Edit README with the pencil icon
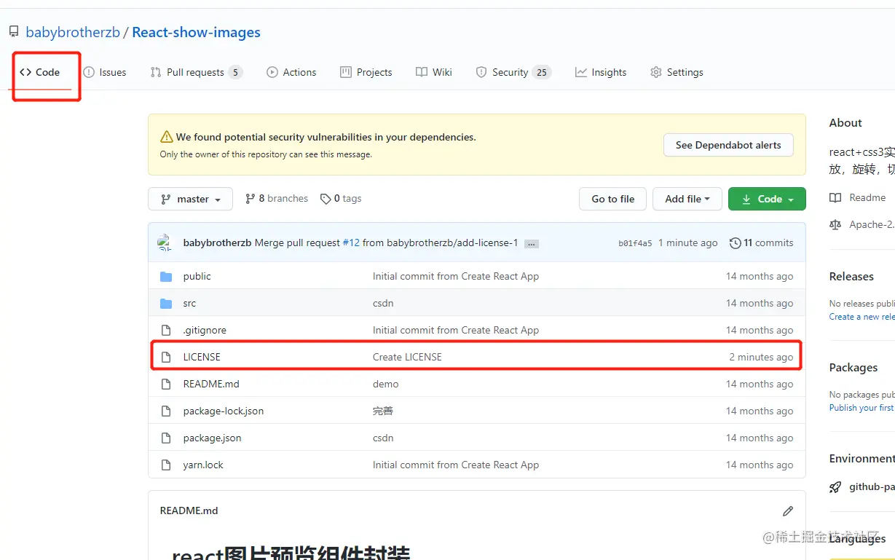This screenshot has height=560, width=895. (787, 511)
